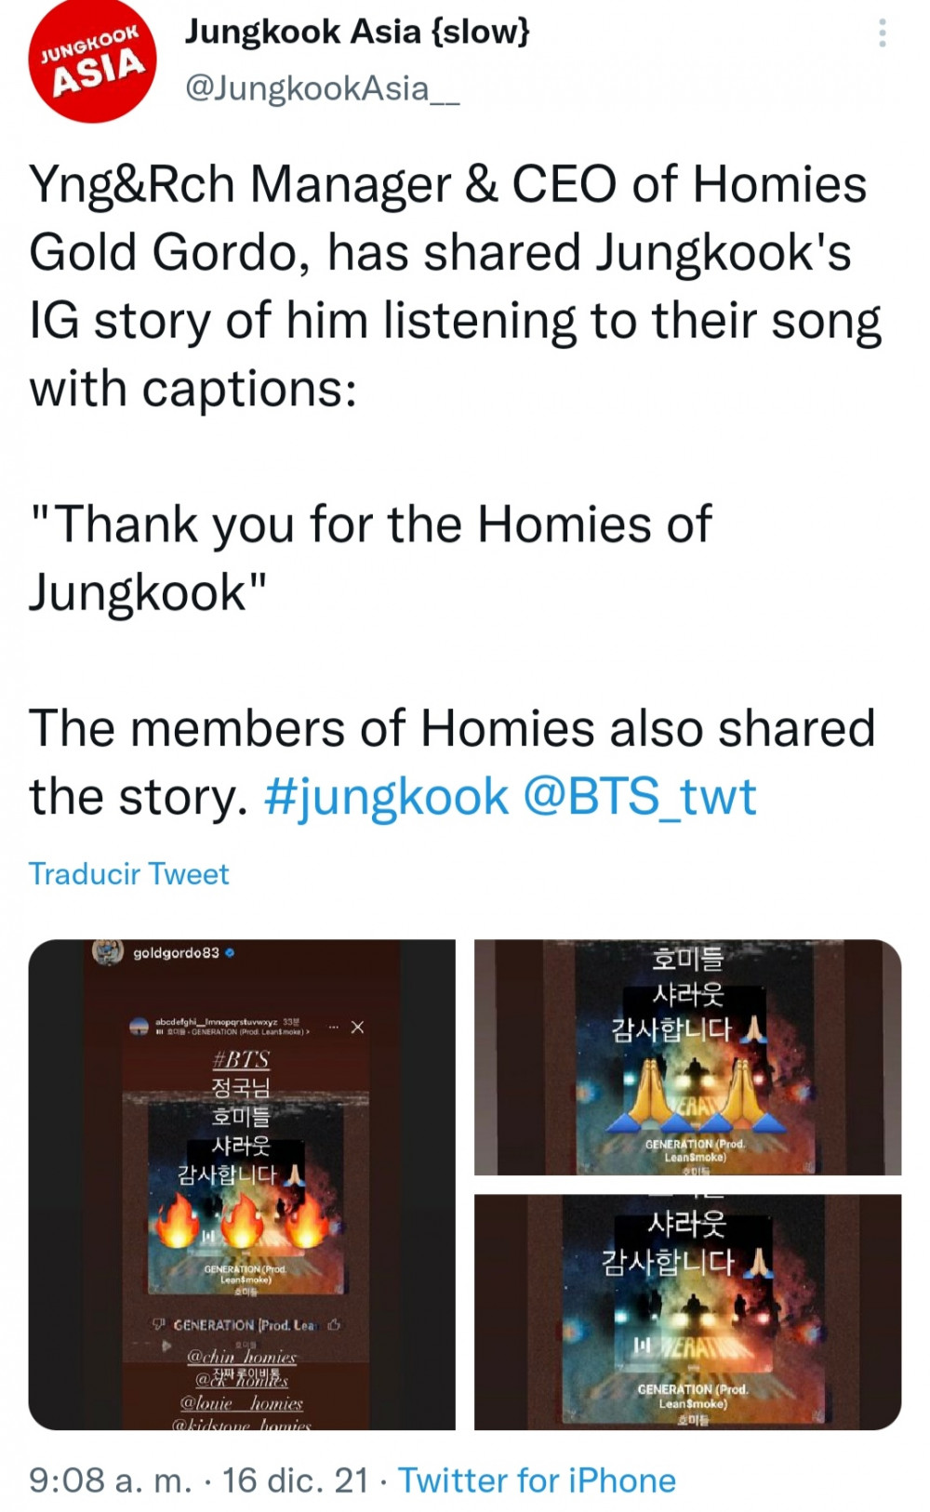Open the @BTS_twt mention
Screen dimensions: 930x1512
click(640, 797)
